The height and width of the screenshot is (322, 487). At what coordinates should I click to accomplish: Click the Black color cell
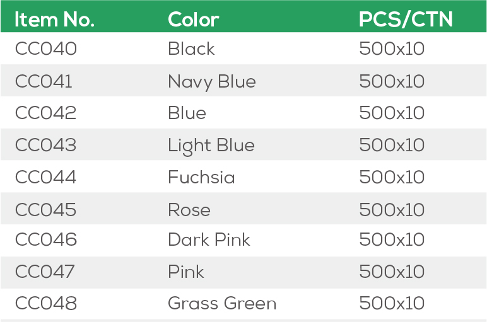(x=191, y=49)
